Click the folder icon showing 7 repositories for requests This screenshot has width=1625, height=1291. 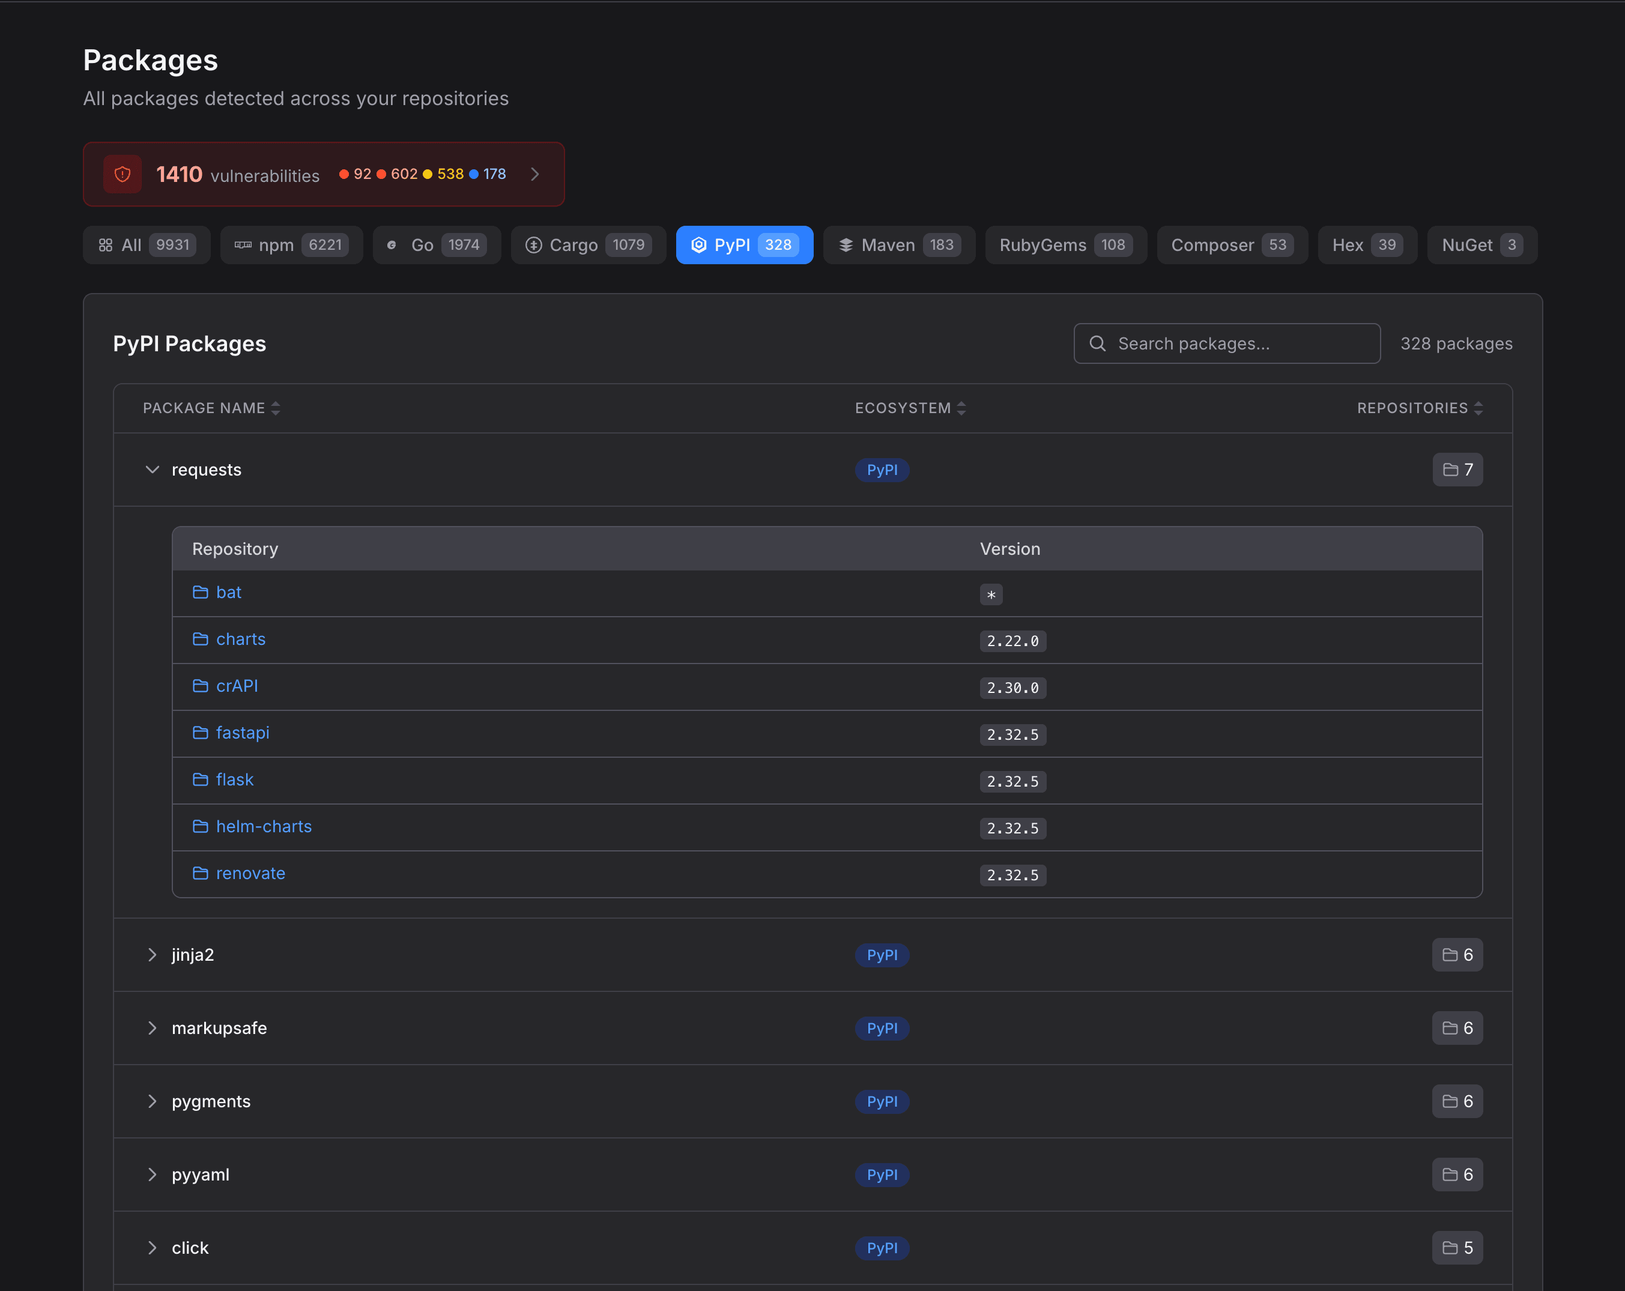[x=1457, y=469]
